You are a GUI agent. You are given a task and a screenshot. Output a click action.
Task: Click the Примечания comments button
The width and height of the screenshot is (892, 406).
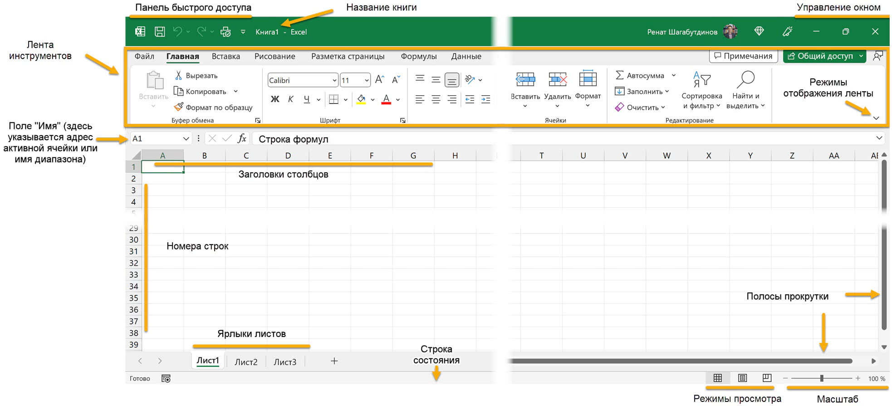click(743, 56)
